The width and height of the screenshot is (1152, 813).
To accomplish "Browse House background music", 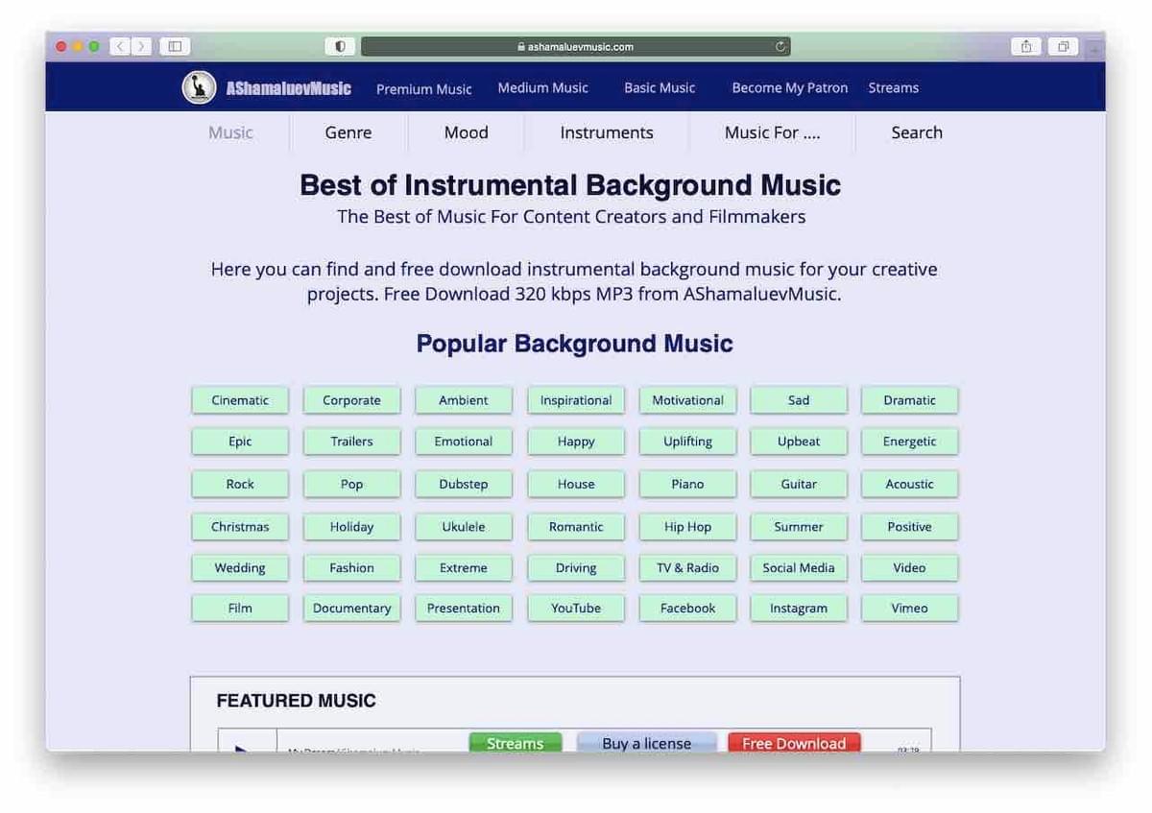I will [x=576, y=484].
